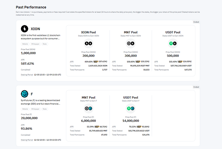Click the 200,000 prize pool amount
222x149 pixels.
pos(88,56)
